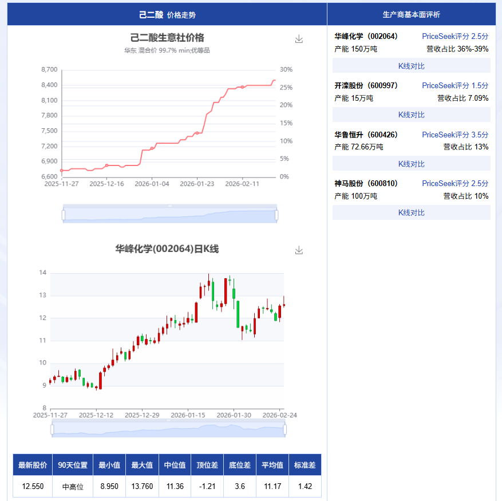Open K线对比 for 开滦股份
Viewport: 502px width, 501px height.
click(x=411, y=115)
